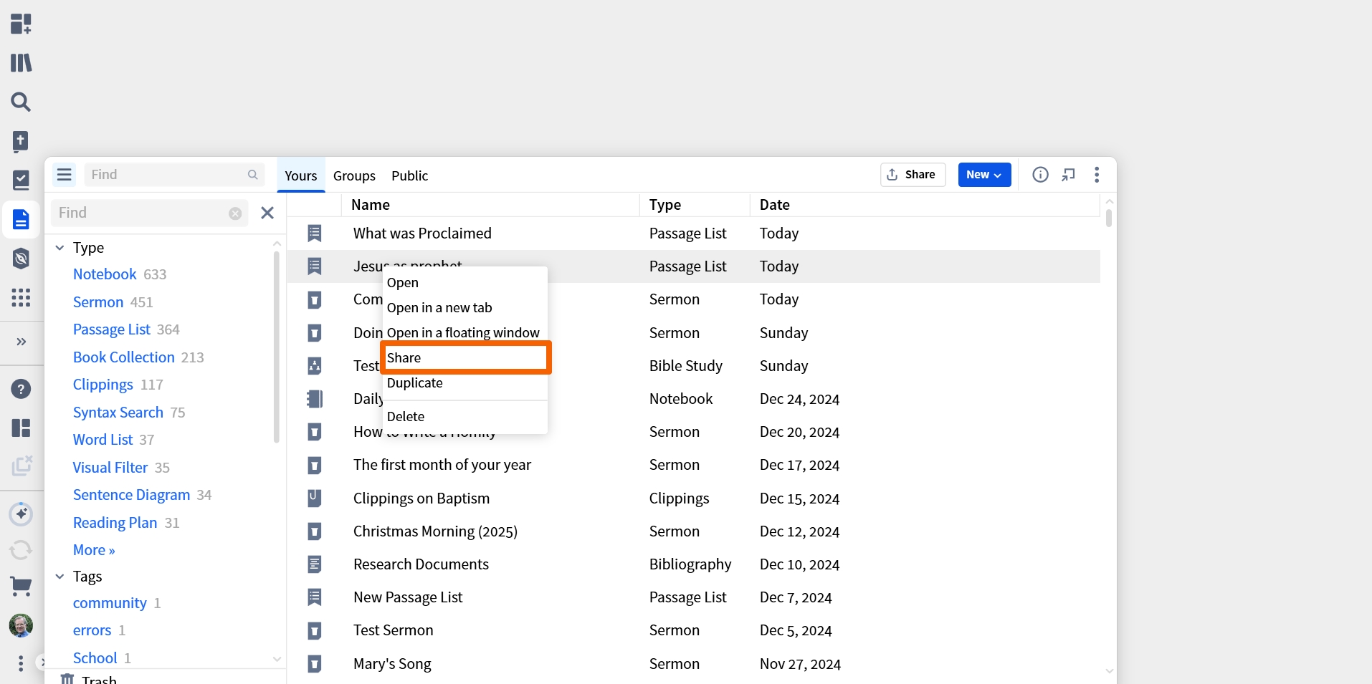The image size is (1372, 684).
Task: Switch to the Yours tab
Action: 300,175
